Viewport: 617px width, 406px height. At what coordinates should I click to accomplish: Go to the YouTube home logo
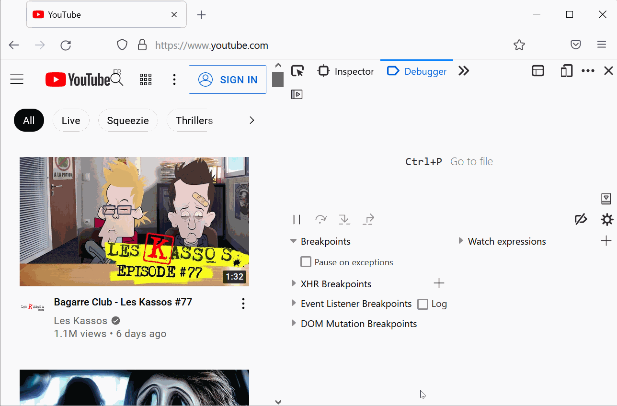pos(78,79)
